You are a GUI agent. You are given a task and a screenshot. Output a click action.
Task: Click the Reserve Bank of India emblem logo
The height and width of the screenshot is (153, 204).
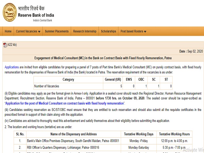(x=10, y=12)
